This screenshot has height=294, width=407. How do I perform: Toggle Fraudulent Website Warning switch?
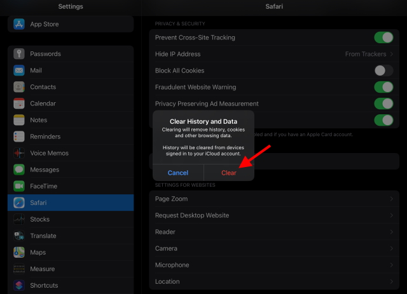383,87
